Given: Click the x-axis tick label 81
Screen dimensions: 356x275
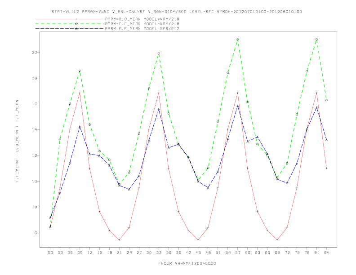Looking at the screenshot, I should coord(317,253).
